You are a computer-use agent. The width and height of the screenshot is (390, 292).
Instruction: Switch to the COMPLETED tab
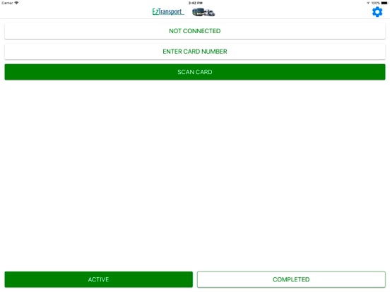tap(291, 279)
